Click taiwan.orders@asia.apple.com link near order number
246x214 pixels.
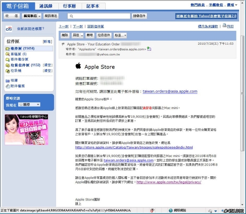[170, 92]
